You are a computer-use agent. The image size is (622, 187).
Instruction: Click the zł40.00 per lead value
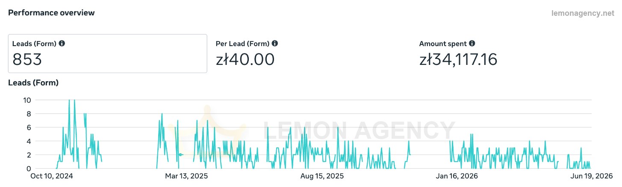(x=245, y=59)
